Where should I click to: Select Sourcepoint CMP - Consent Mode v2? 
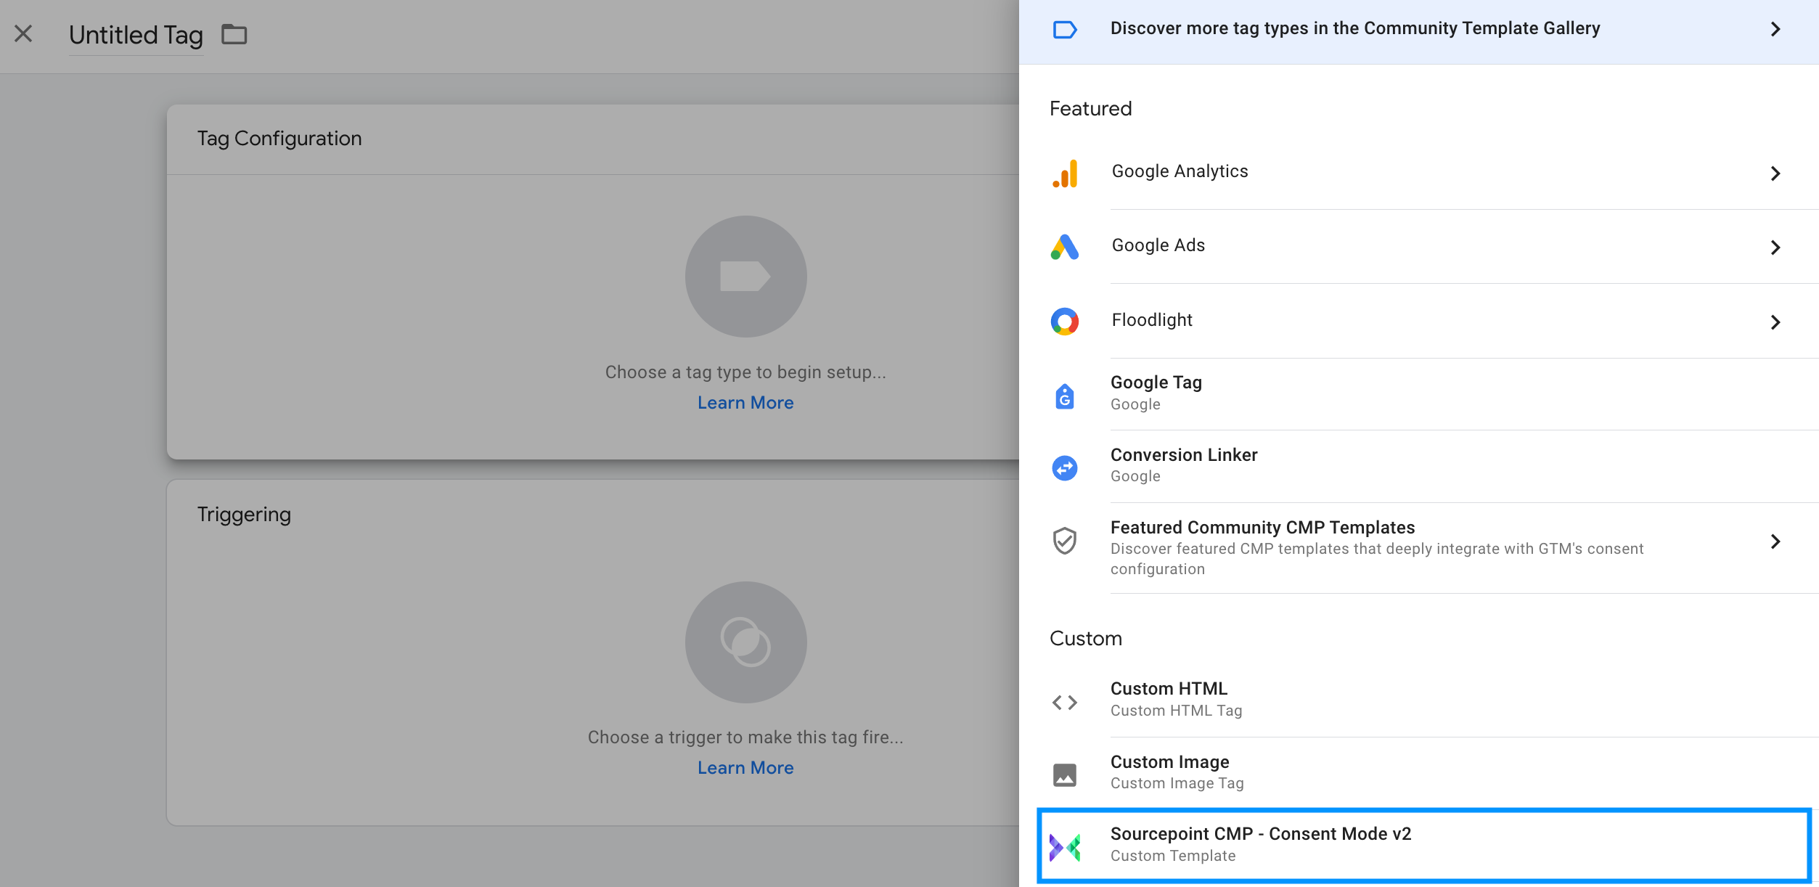coord(1424,846)
